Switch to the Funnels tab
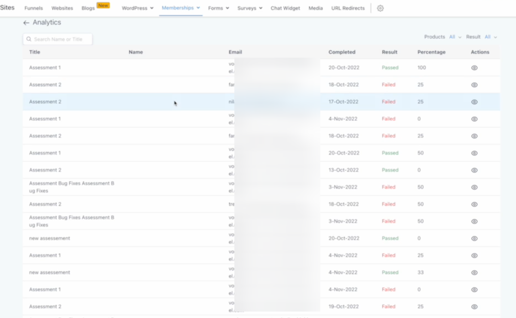Screen dimensions: 516x318 point(34,8)
